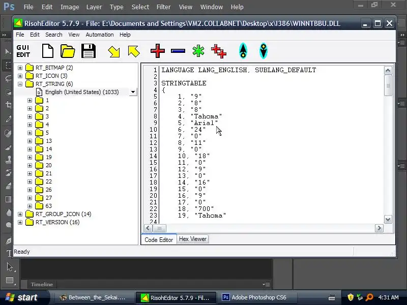
Task: Open RisohEditor View menu
Action: 74,35
